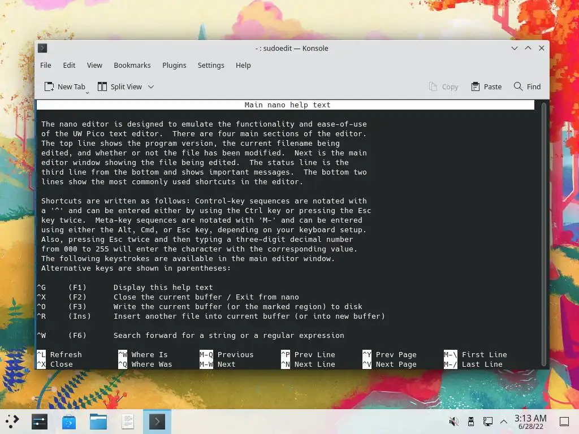Click the ^V Next Page shortcut
The width and height of the screenshot is (579, 434).
pos(390,364)
